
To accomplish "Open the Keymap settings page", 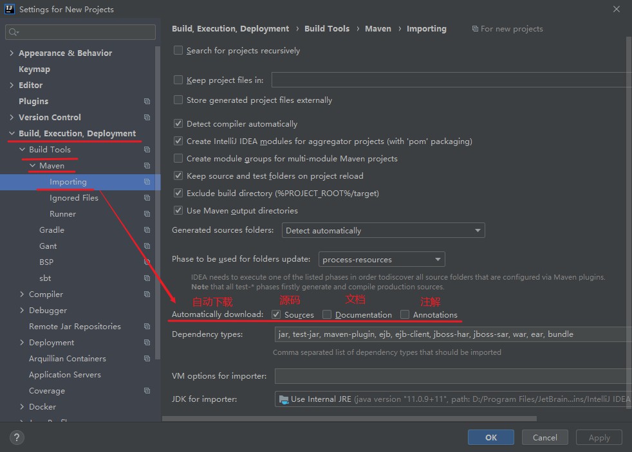I will click(34, 69).
